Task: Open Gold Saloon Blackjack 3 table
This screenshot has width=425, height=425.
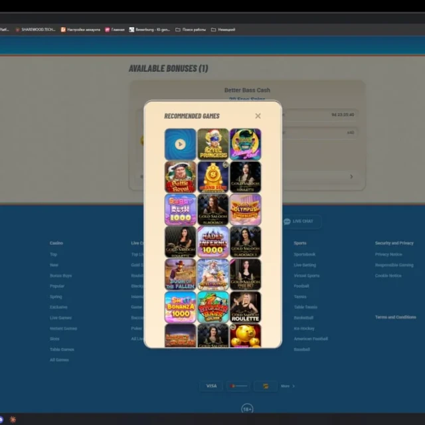Action: (246, 242)
